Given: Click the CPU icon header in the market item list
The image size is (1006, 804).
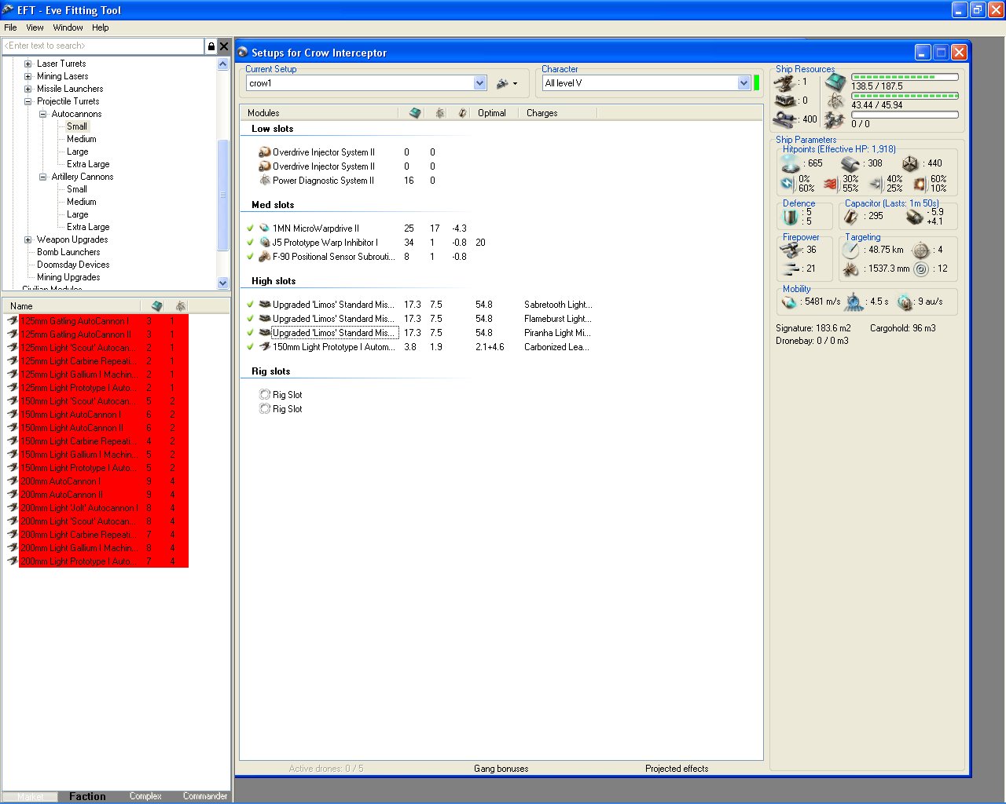Looking at the screenshot, I should pyautogui.click(x=157, y=306).
